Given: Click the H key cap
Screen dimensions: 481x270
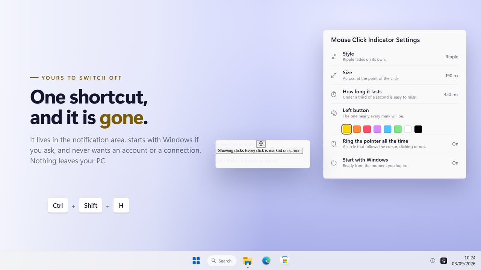Looking at the screenshot, I should [121, 205].
